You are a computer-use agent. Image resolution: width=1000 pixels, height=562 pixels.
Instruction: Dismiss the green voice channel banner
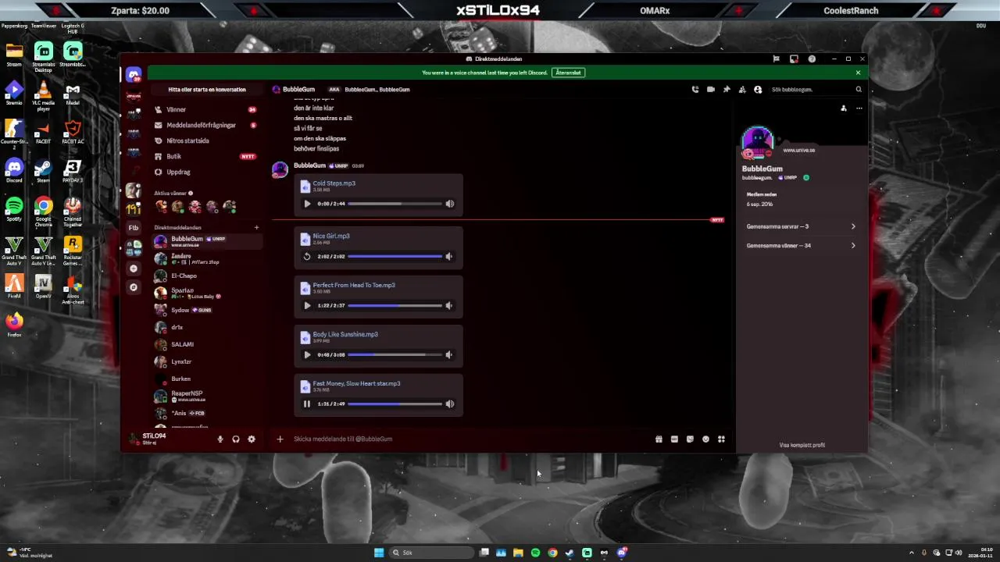[x=858, y=73]
